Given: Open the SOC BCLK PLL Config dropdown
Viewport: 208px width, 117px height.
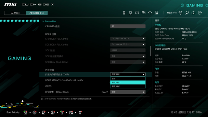Looking at the screenshot, I should [128, 45].
